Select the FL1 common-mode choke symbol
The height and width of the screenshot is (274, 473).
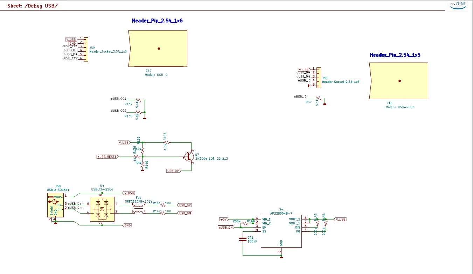click(139, 209)
